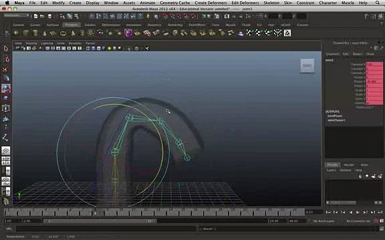This screenshot has height=240, width=385.
Task: Activate the Select tool arrow
Action: pos(6,49)
